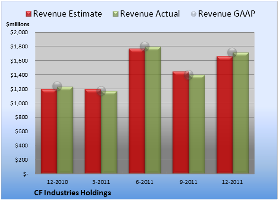The image size is (278, 200).
Task: Click the 6-2011 quarter label
Action: pos(145,182)
